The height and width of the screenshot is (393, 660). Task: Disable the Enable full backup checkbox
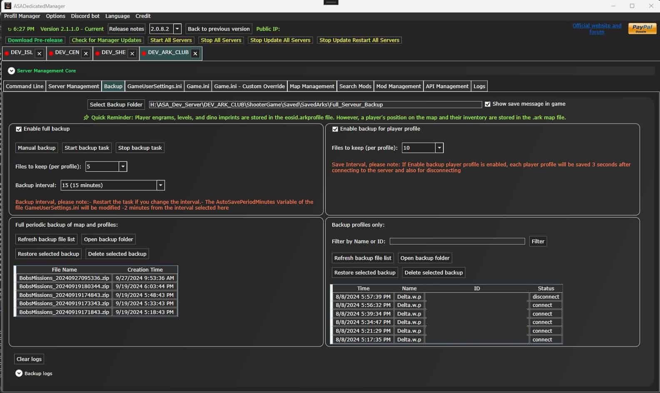[x=19, y=129]
